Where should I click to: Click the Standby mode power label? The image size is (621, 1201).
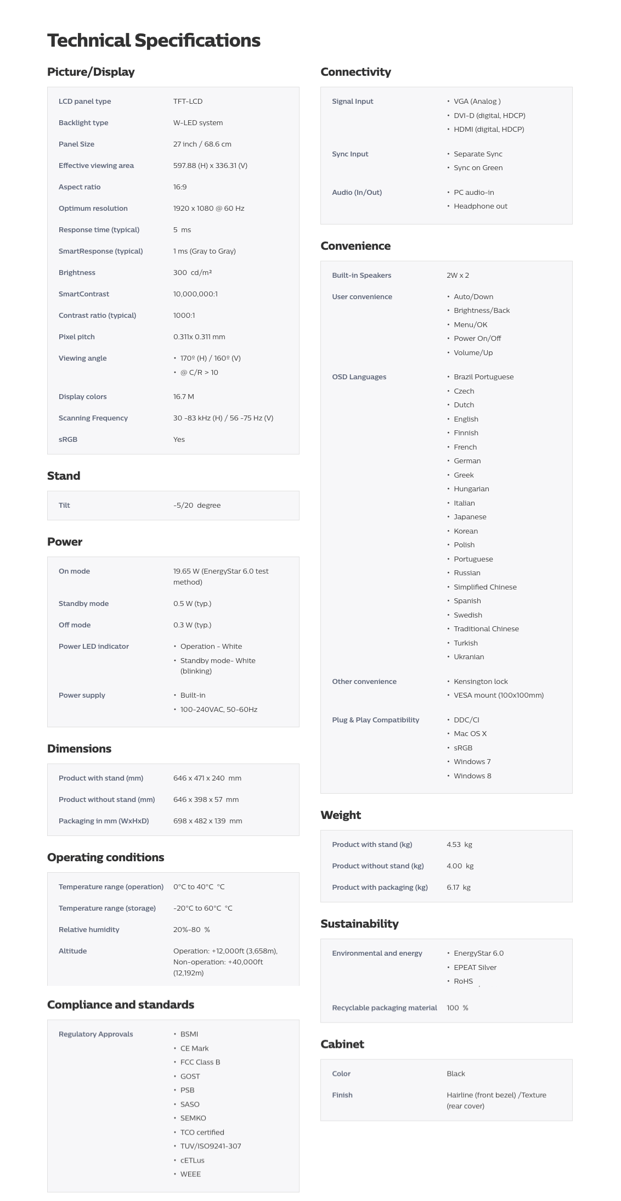click(83, 604)
